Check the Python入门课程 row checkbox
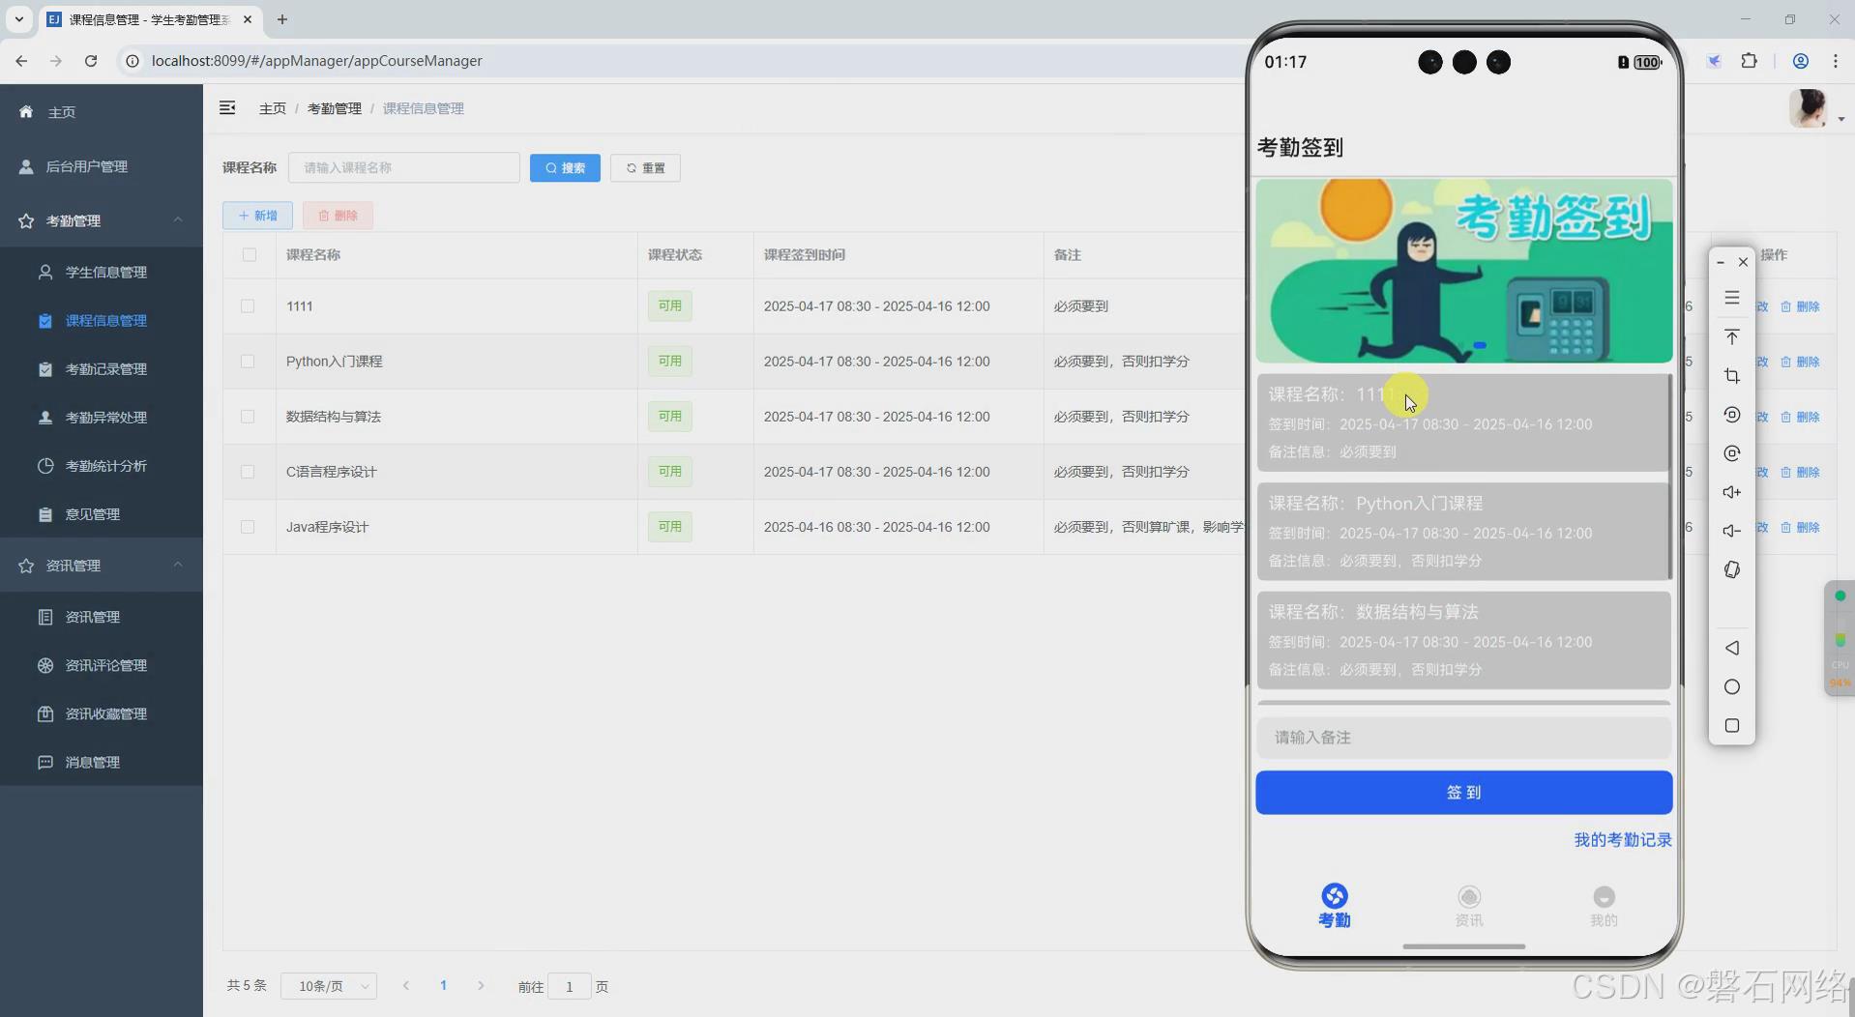The width and height of the screenshot is (1855, 1017). point(248,361)
